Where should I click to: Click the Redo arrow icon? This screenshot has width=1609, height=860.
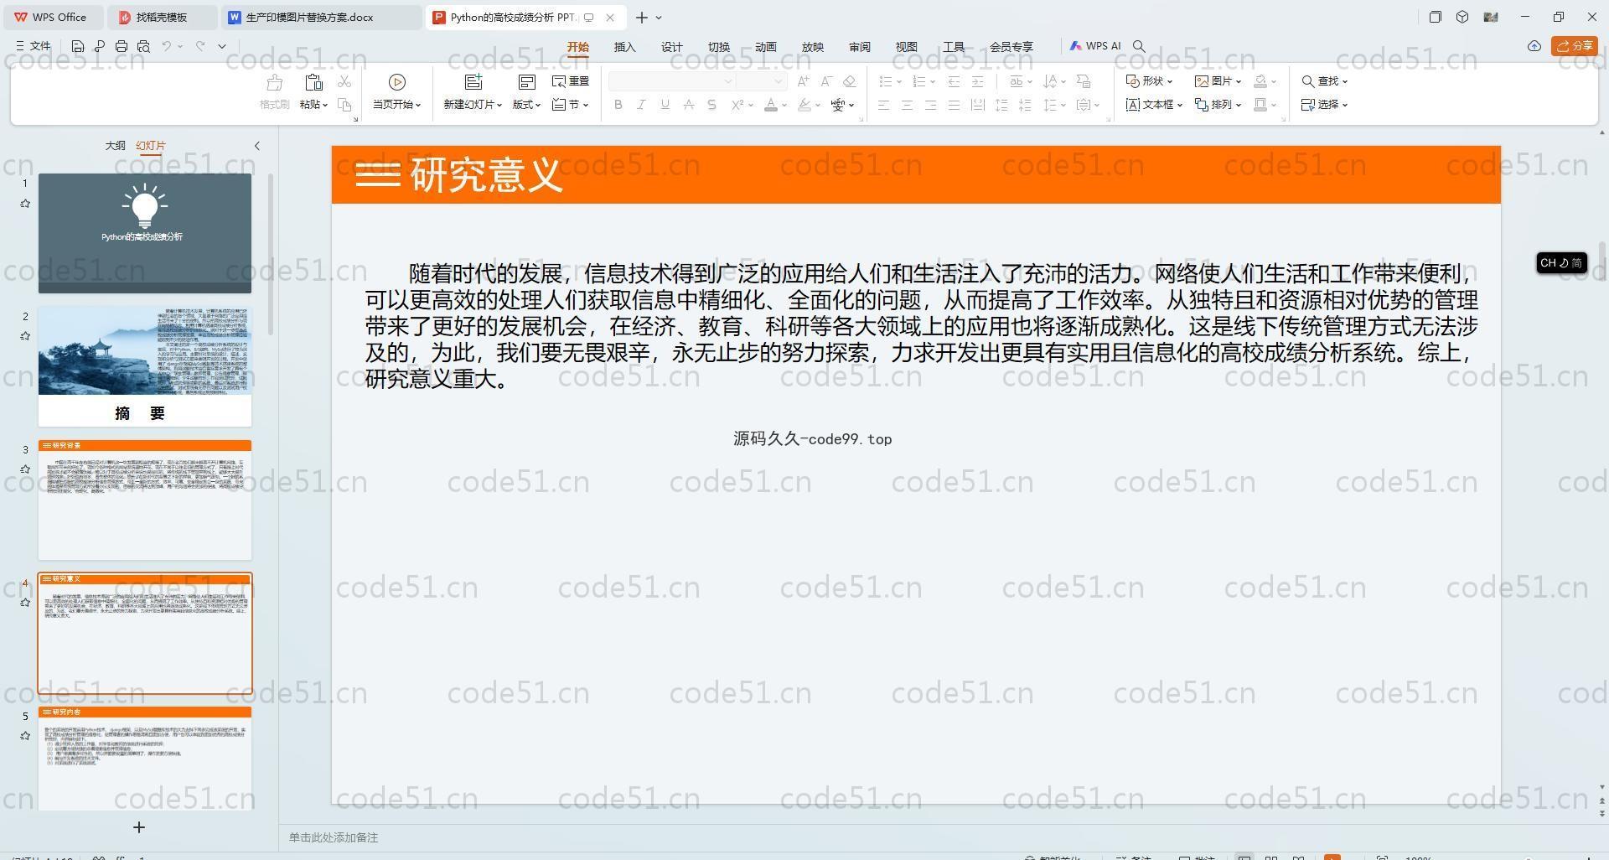[200, 46]
